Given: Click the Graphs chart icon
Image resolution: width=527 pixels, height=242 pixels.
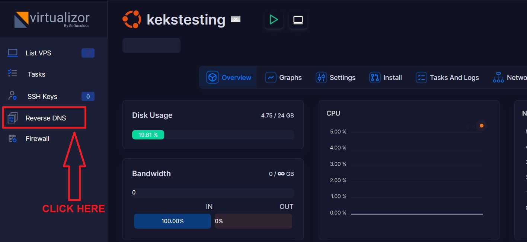Looking at the screenshot, I should click(271, 78).
